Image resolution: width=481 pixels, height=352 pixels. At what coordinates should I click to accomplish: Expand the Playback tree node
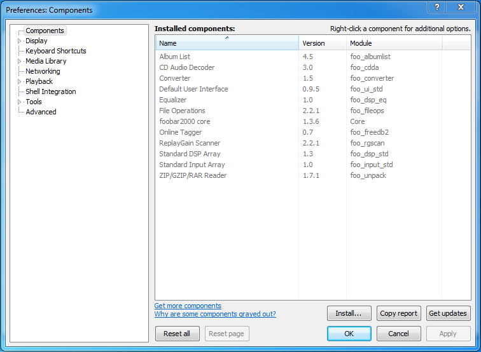[x=19, y=81]
